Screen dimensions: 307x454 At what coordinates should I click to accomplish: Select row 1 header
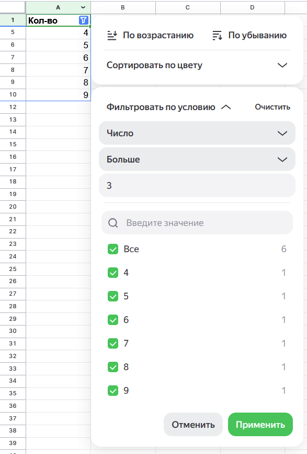tap(13, 20)
